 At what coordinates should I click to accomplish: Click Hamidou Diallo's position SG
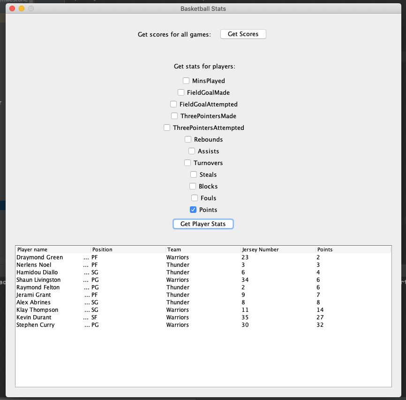click(x=95, y=272)
